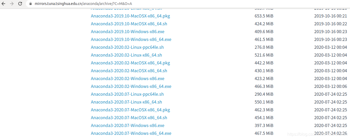The height and width of the screenshot is (139, 350).
Task: Click the 424.2 MiB size value
Action: pos(264,24)
